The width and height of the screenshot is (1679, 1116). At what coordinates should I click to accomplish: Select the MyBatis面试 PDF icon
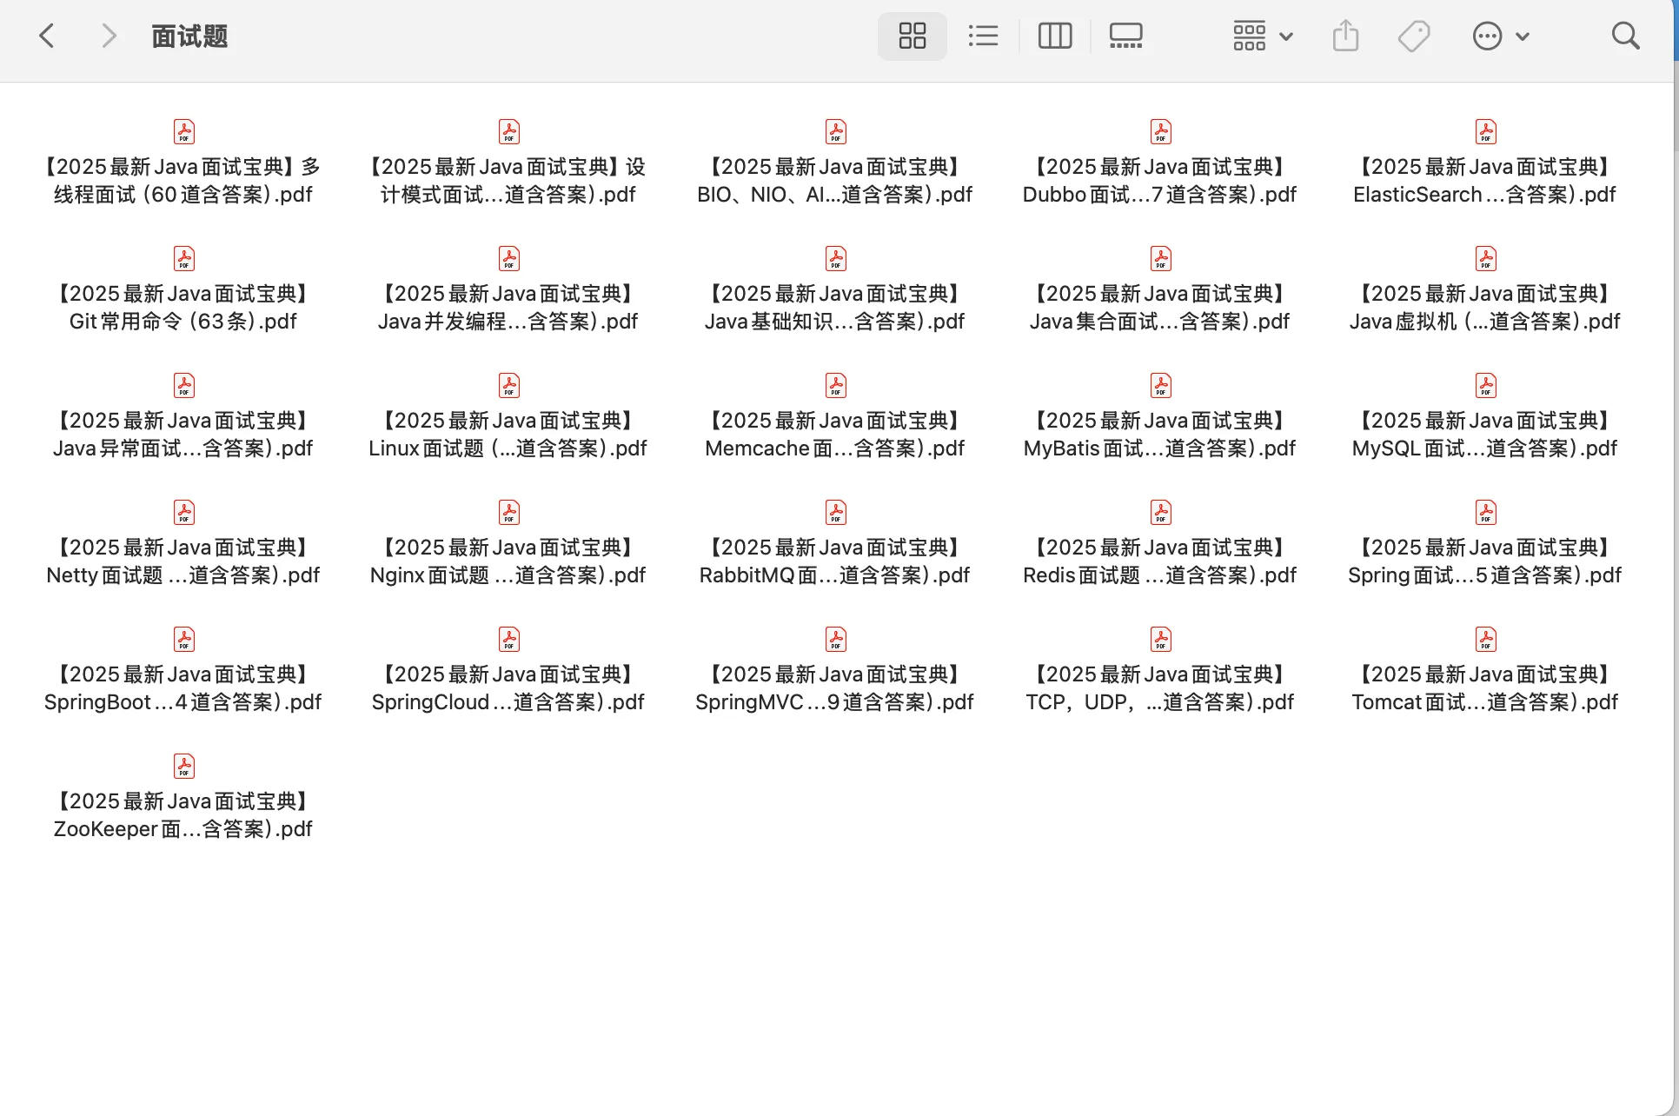pyautogui.click(x=1160, y=385)
